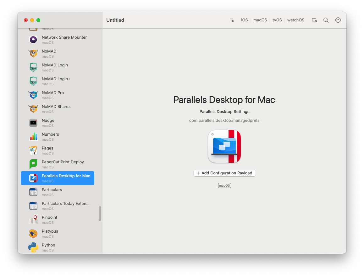Click the add window toolbar icon
Screen dimensions: 364x277
[314, 20]
